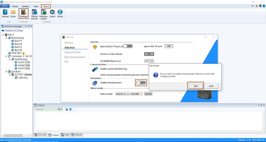Open the Select mode dropdown
Screen dimensions: 266x142
(x=129, y=94)
